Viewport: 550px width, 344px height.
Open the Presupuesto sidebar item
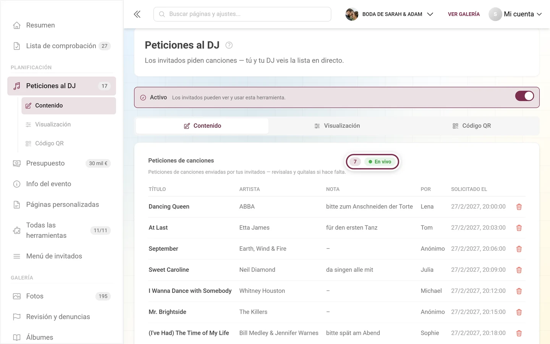tap(61, 163)
